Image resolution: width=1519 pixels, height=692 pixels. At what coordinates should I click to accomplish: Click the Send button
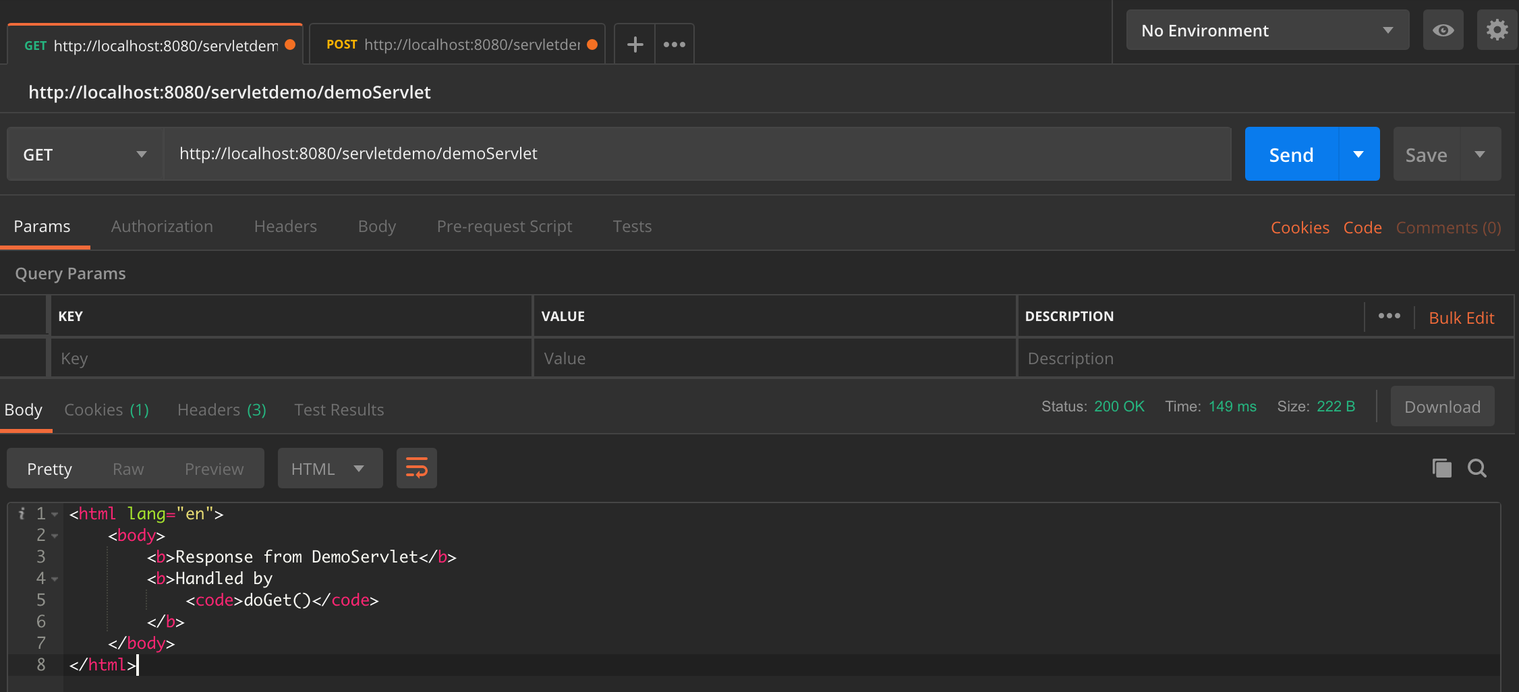coord(1290,154)
